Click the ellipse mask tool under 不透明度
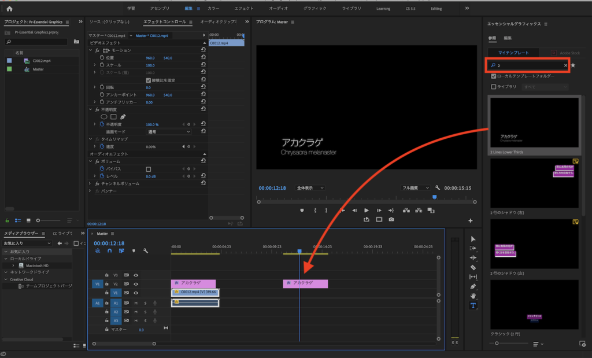592x358 pixels. (x=104, y=117)
